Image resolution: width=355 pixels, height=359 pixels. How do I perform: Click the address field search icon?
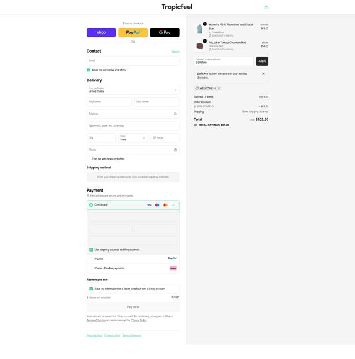pos(175,114)
